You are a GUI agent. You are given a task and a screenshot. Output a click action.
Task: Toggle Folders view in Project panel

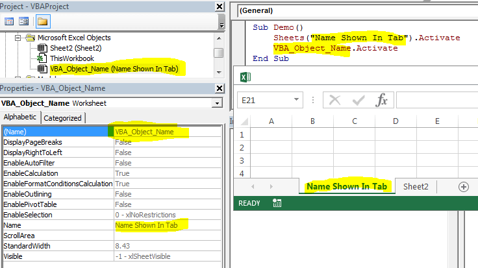pyautogui.click(x=43, y=21)
